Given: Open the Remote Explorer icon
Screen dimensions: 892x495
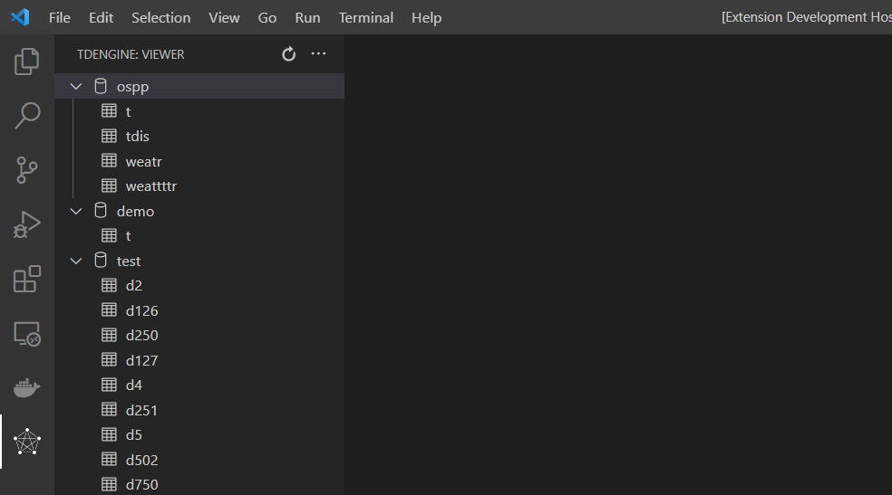Looking at the screenshot, I should 26,334.
